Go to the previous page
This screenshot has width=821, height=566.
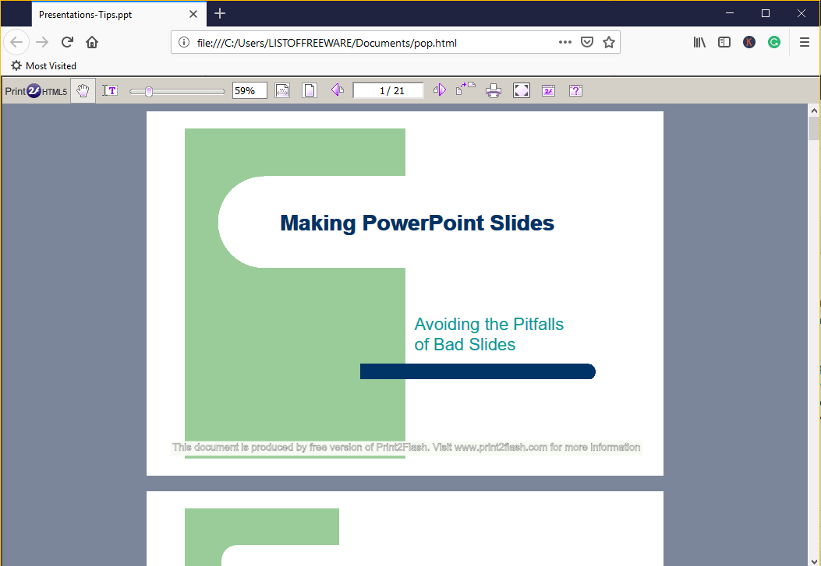(337, 90)
